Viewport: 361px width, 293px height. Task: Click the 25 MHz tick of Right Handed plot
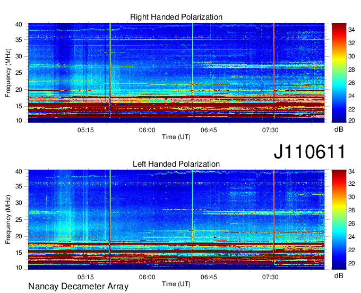(x=19, y=73)
